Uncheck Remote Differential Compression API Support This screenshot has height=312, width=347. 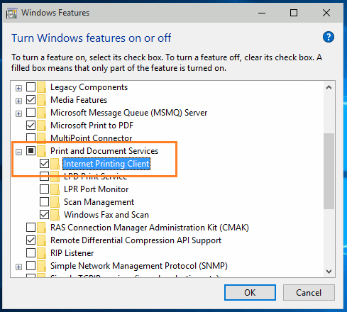[x=31, y=240]
